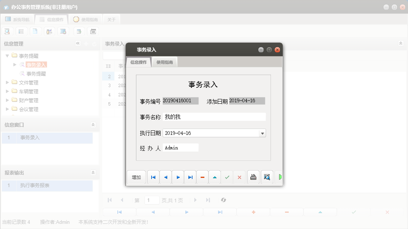
Task: Open the 执行日期 date dropdown
Action: pos(263,133)
